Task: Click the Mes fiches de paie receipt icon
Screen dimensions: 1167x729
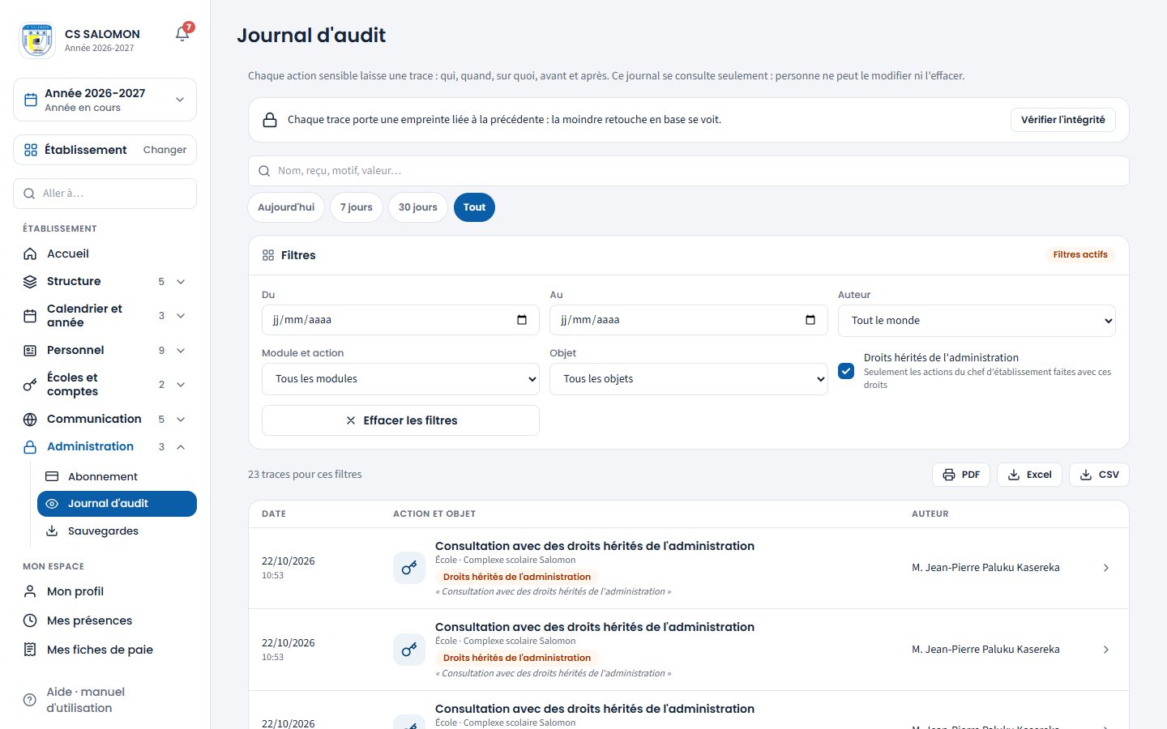Action: [30, 650]
